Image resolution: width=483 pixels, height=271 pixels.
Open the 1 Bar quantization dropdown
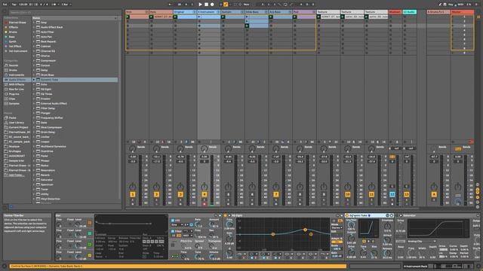(x=66, y=5)
